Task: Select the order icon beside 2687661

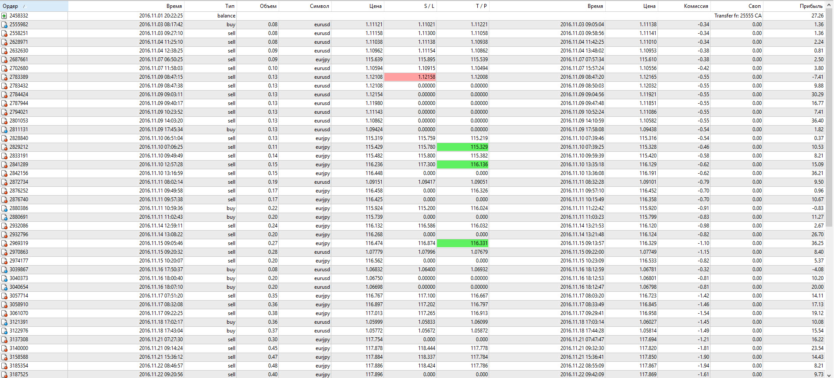Action: click(4, 59)
